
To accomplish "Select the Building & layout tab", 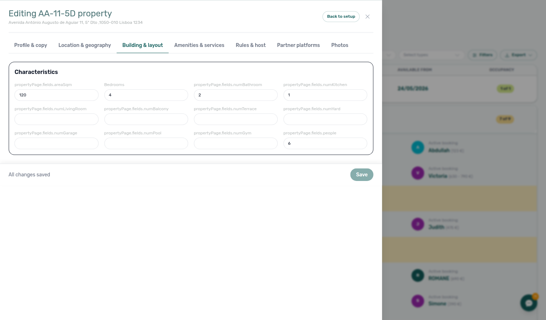I will click(143, 45).
